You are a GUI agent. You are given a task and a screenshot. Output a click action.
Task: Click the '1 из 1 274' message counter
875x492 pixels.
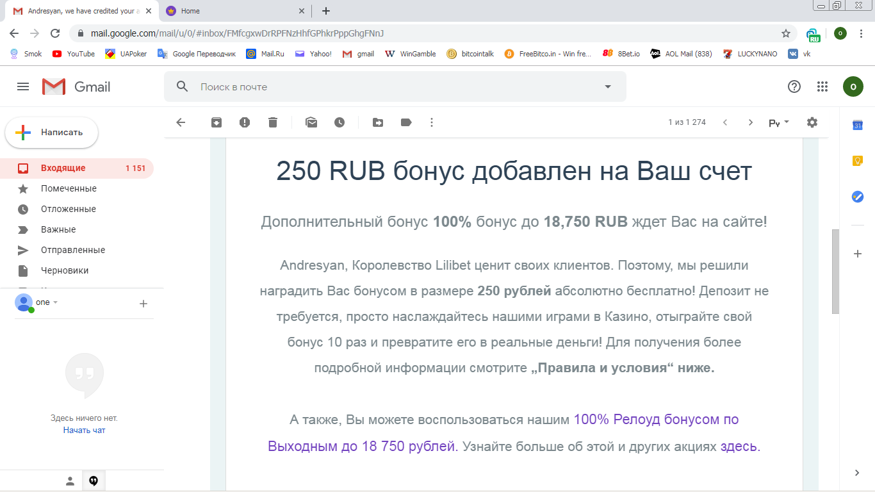[687, 122]
